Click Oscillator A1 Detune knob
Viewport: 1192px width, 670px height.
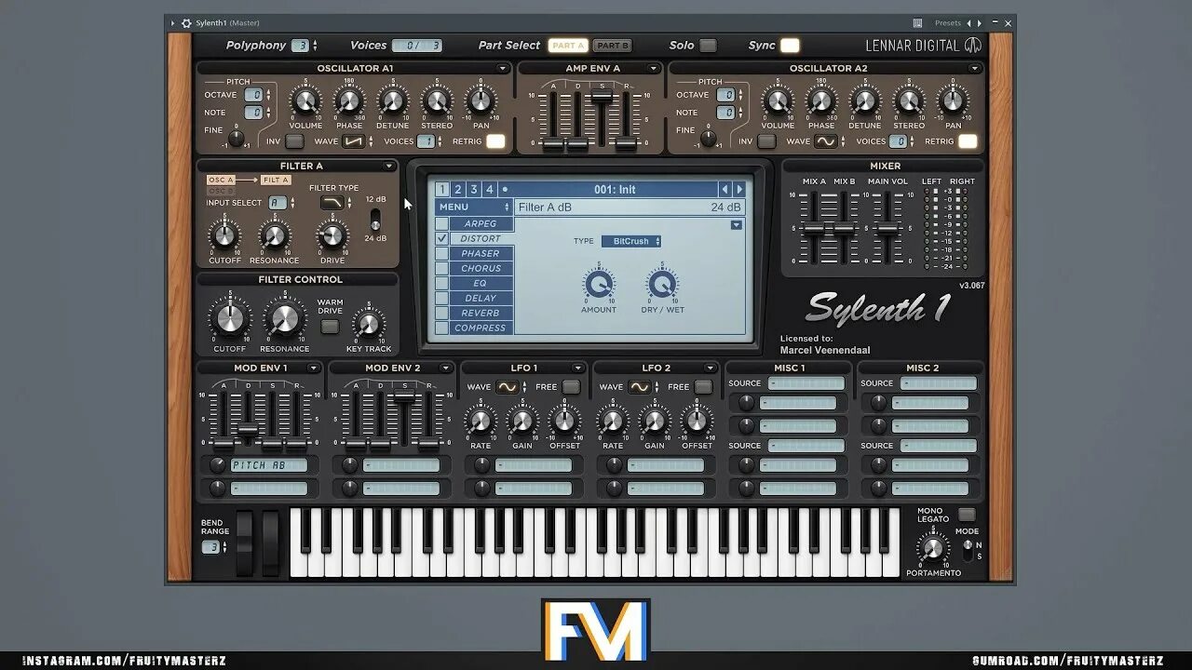coord(392,101)
